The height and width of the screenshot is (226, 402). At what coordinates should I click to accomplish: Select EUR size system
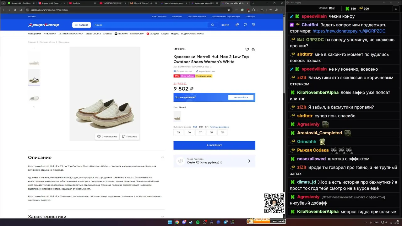(x=201, y=127)
